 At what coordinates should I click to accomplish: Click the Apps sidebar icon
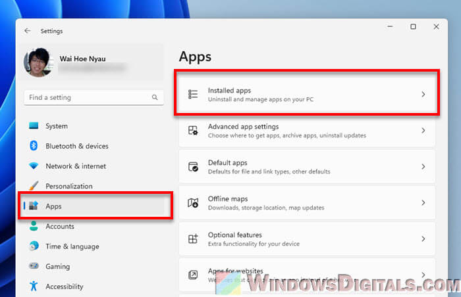(34, 206)
